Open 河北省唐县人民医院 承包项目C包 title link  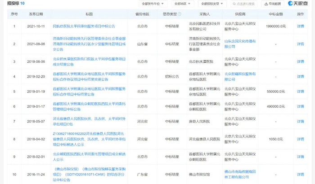coord(89,122)
